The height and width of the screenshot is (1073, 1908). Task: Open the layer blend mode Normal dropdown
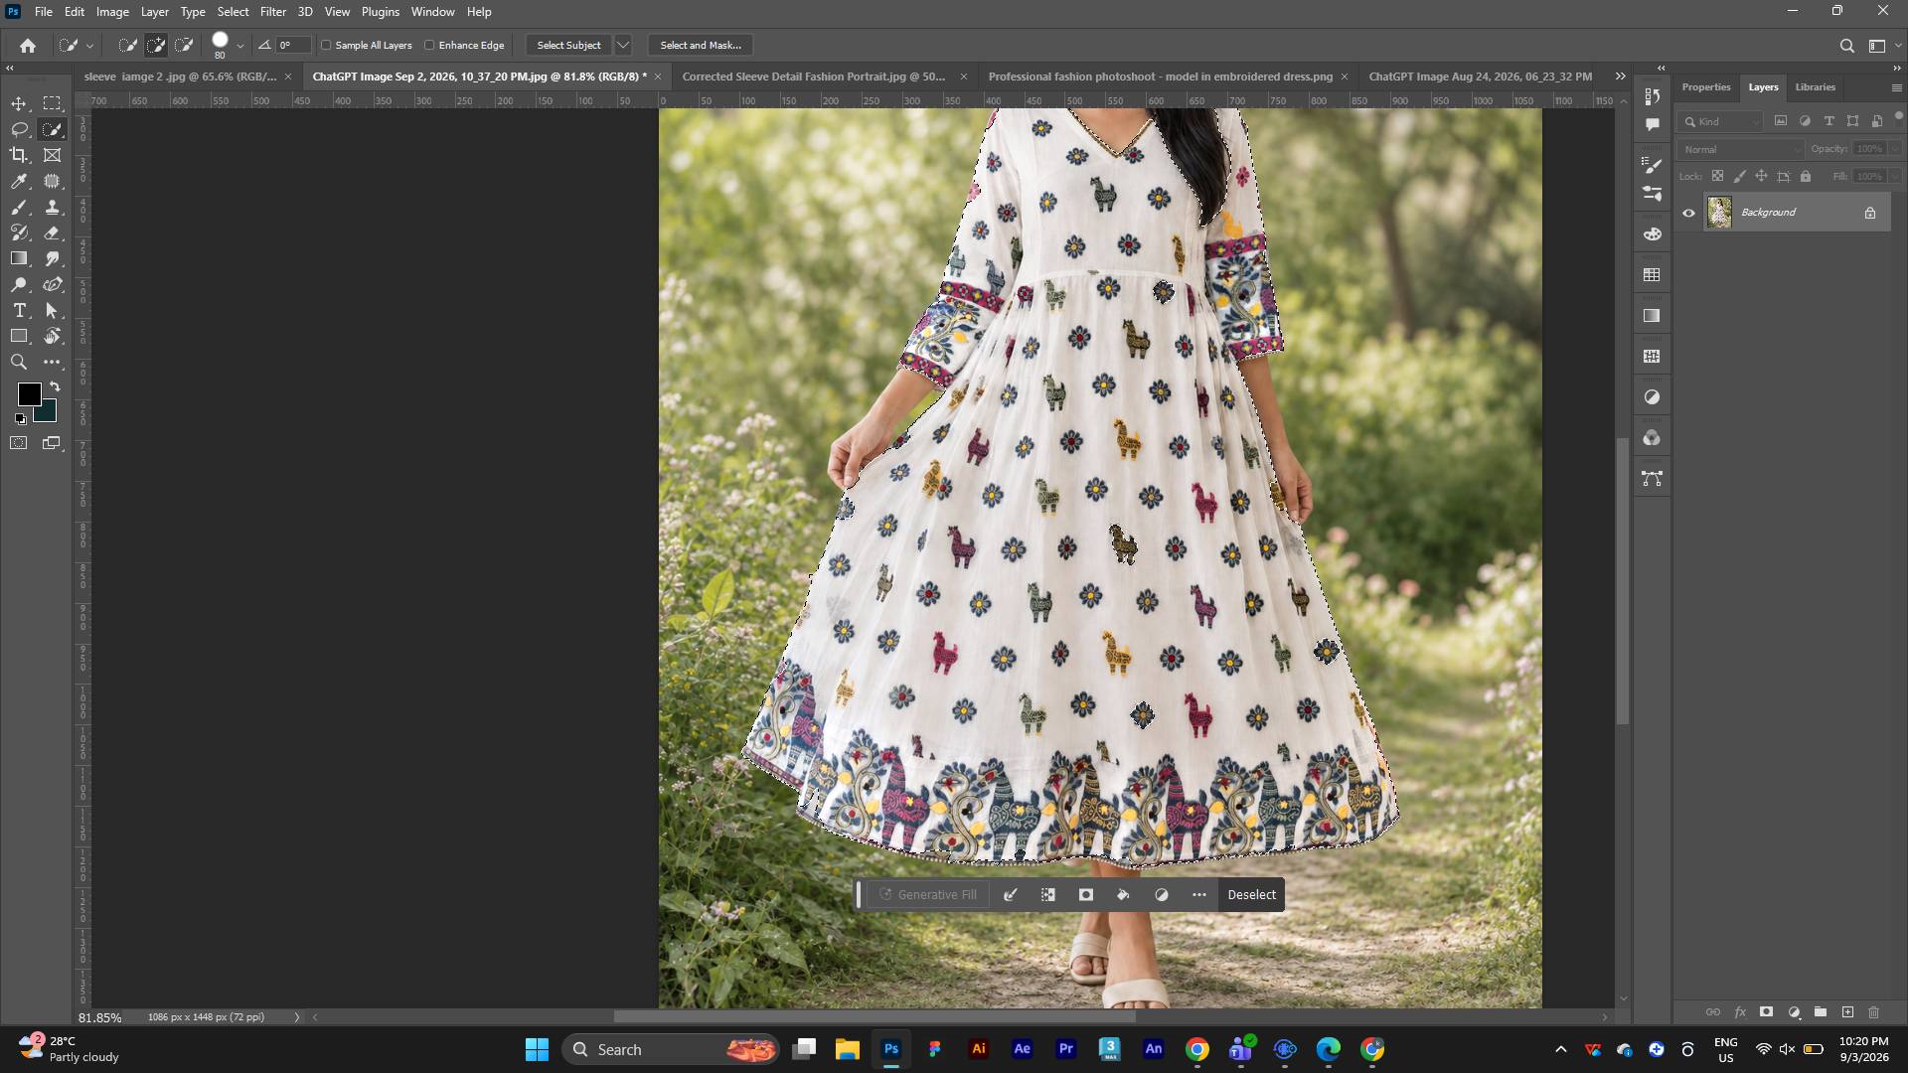(x=1740, y=149)
